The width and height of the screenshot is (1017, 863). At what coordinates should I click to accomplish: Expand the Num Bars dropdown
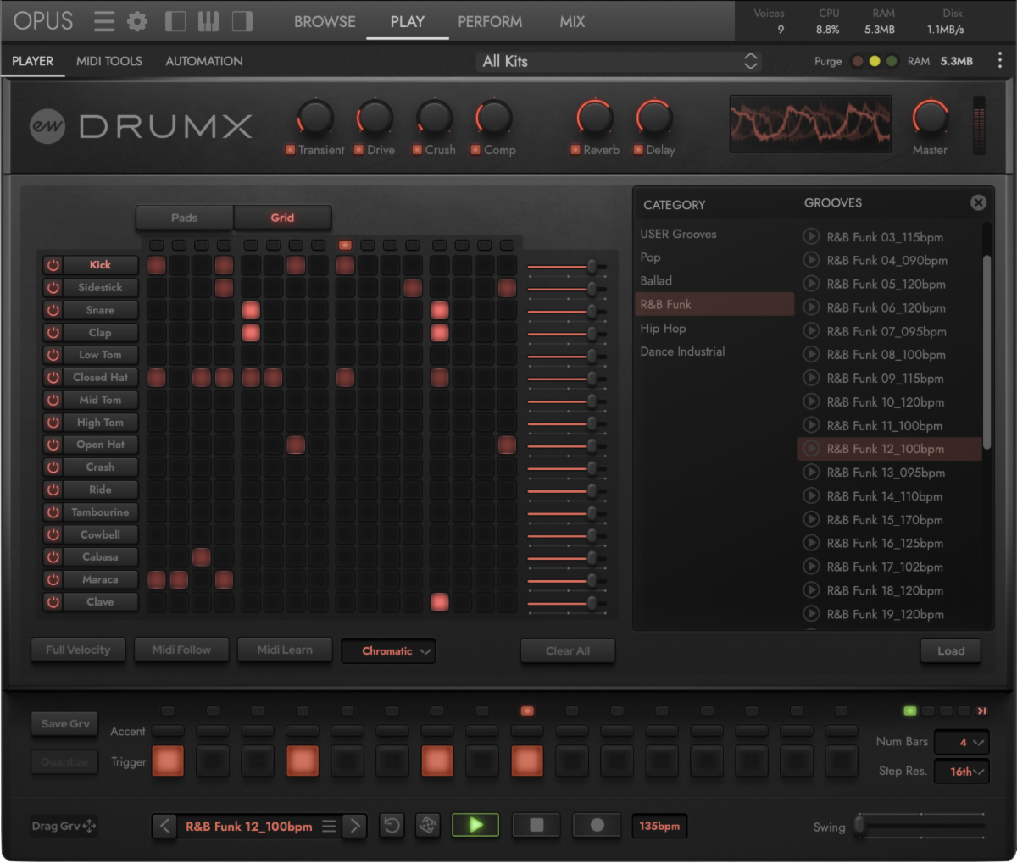961,742
